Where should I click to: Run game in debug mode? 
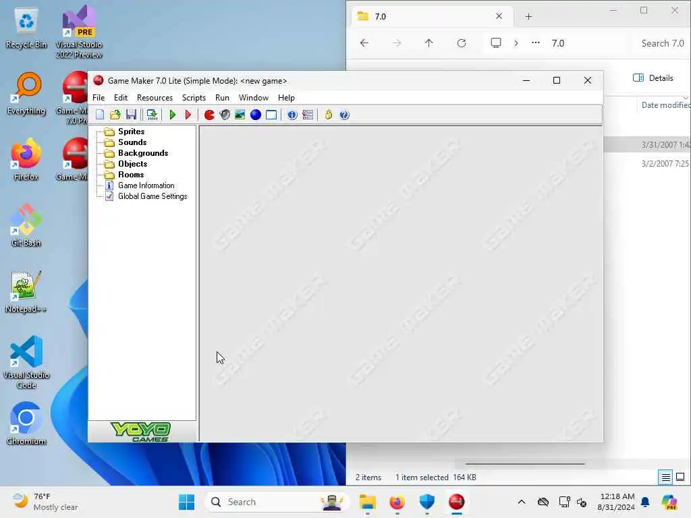click(188, 115)
